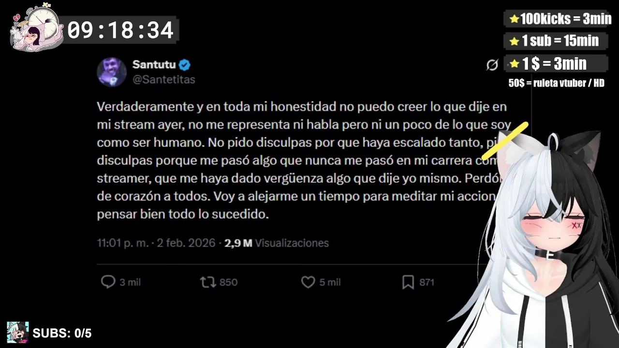
Task: Click the 09:18:34 stream timer
Action: (x=120, y=30)
